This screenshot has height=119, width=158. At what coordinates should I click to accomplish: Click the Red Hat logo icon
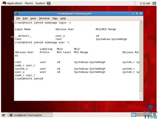click(x=4, y=3)
